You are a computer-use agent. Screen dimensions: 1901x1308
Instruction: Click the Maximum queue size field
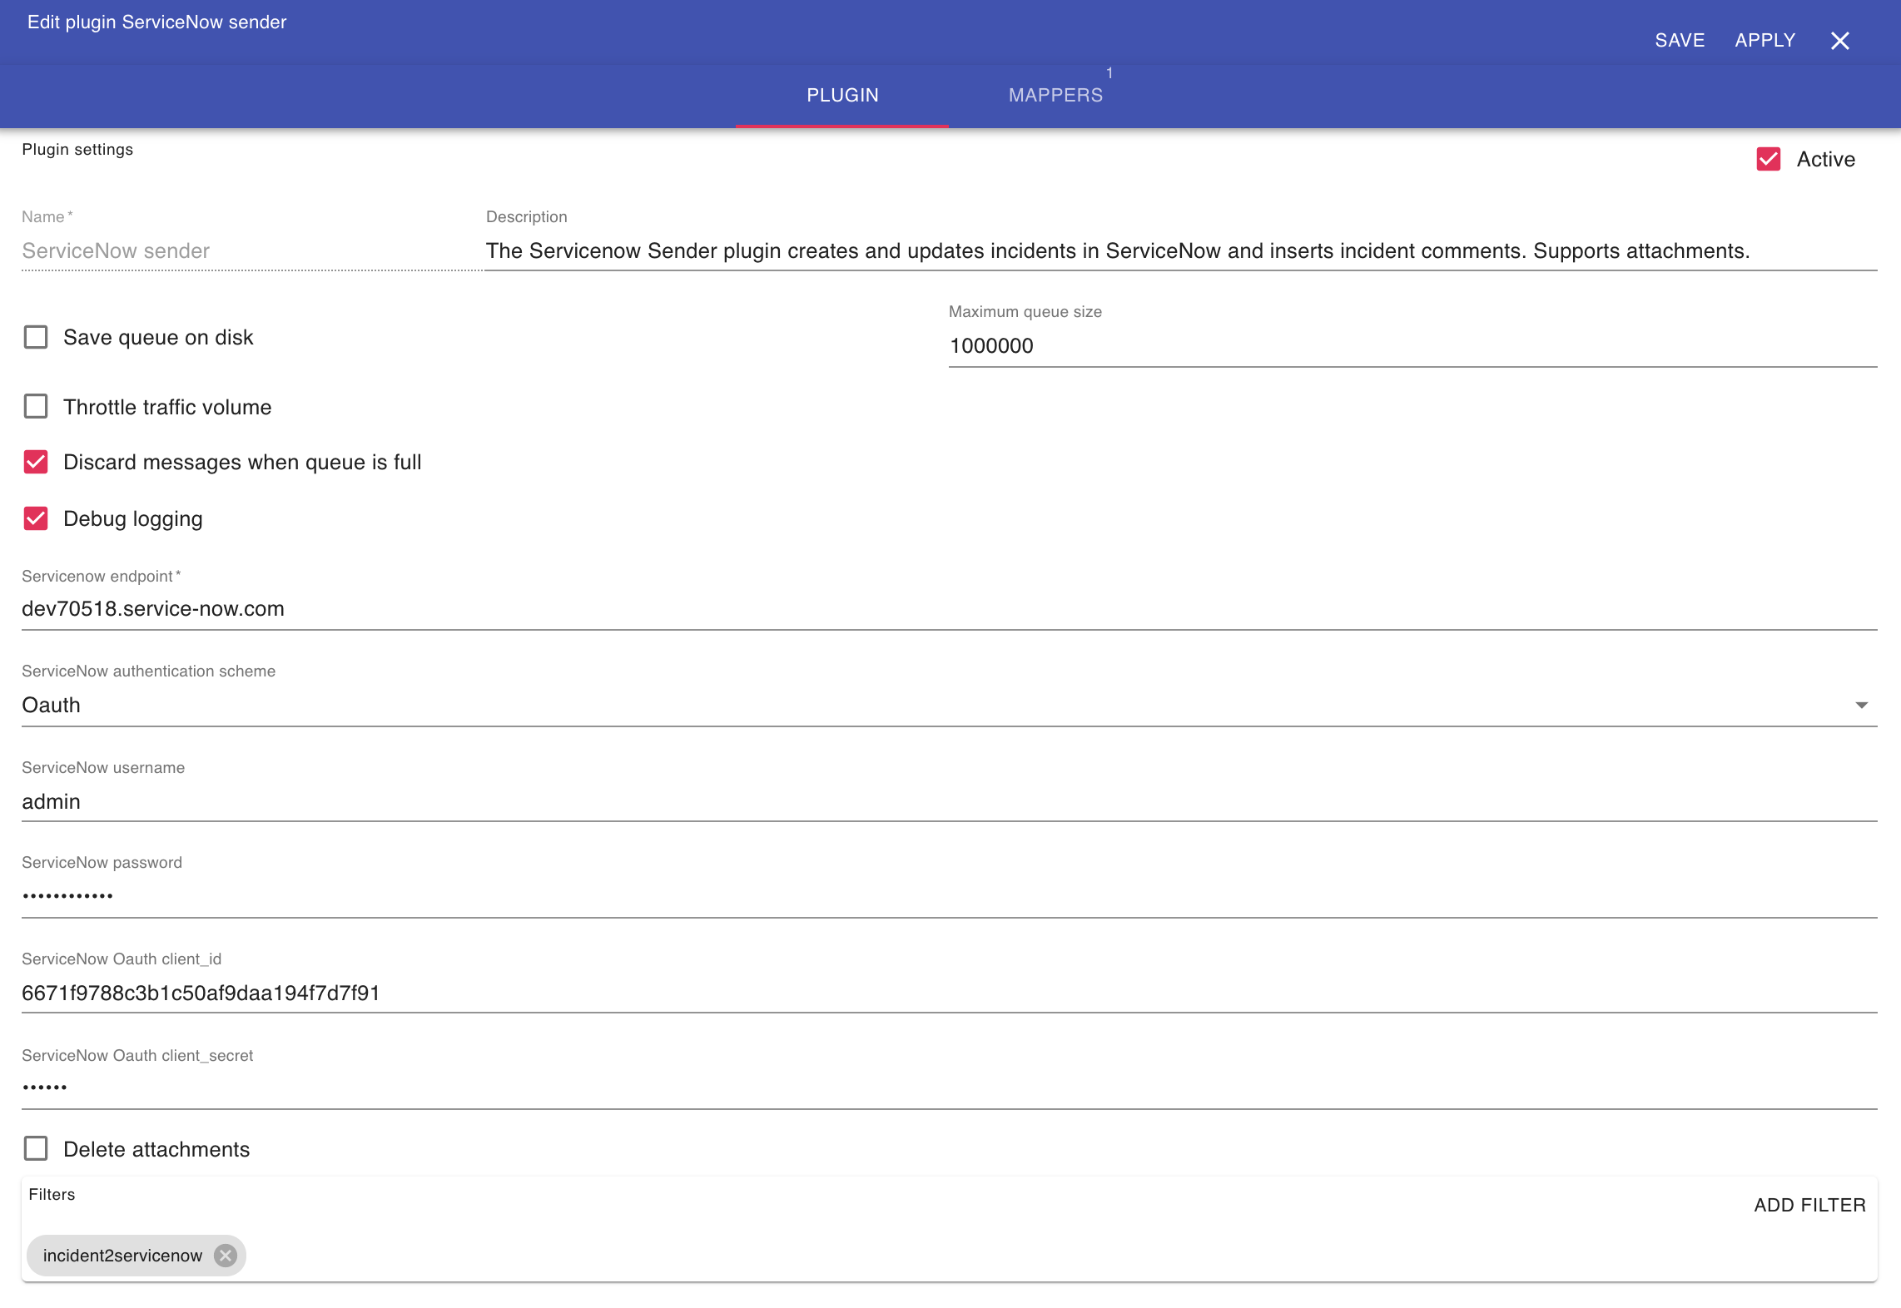[1412, 345]
